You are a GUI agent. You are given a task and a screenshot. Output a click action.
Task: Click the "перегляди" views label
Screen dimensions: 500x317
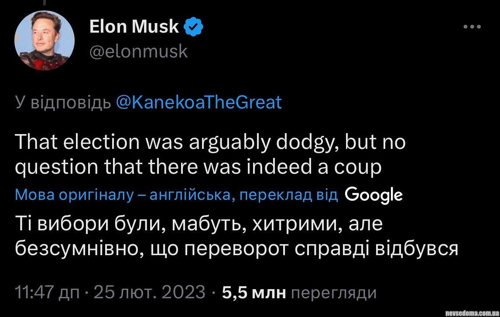coord(333,292)
